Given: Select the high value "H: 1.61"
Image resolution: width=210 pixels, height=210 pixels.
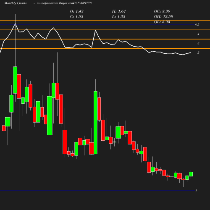Looking at the screenshot, I should [x=119, y=11].
